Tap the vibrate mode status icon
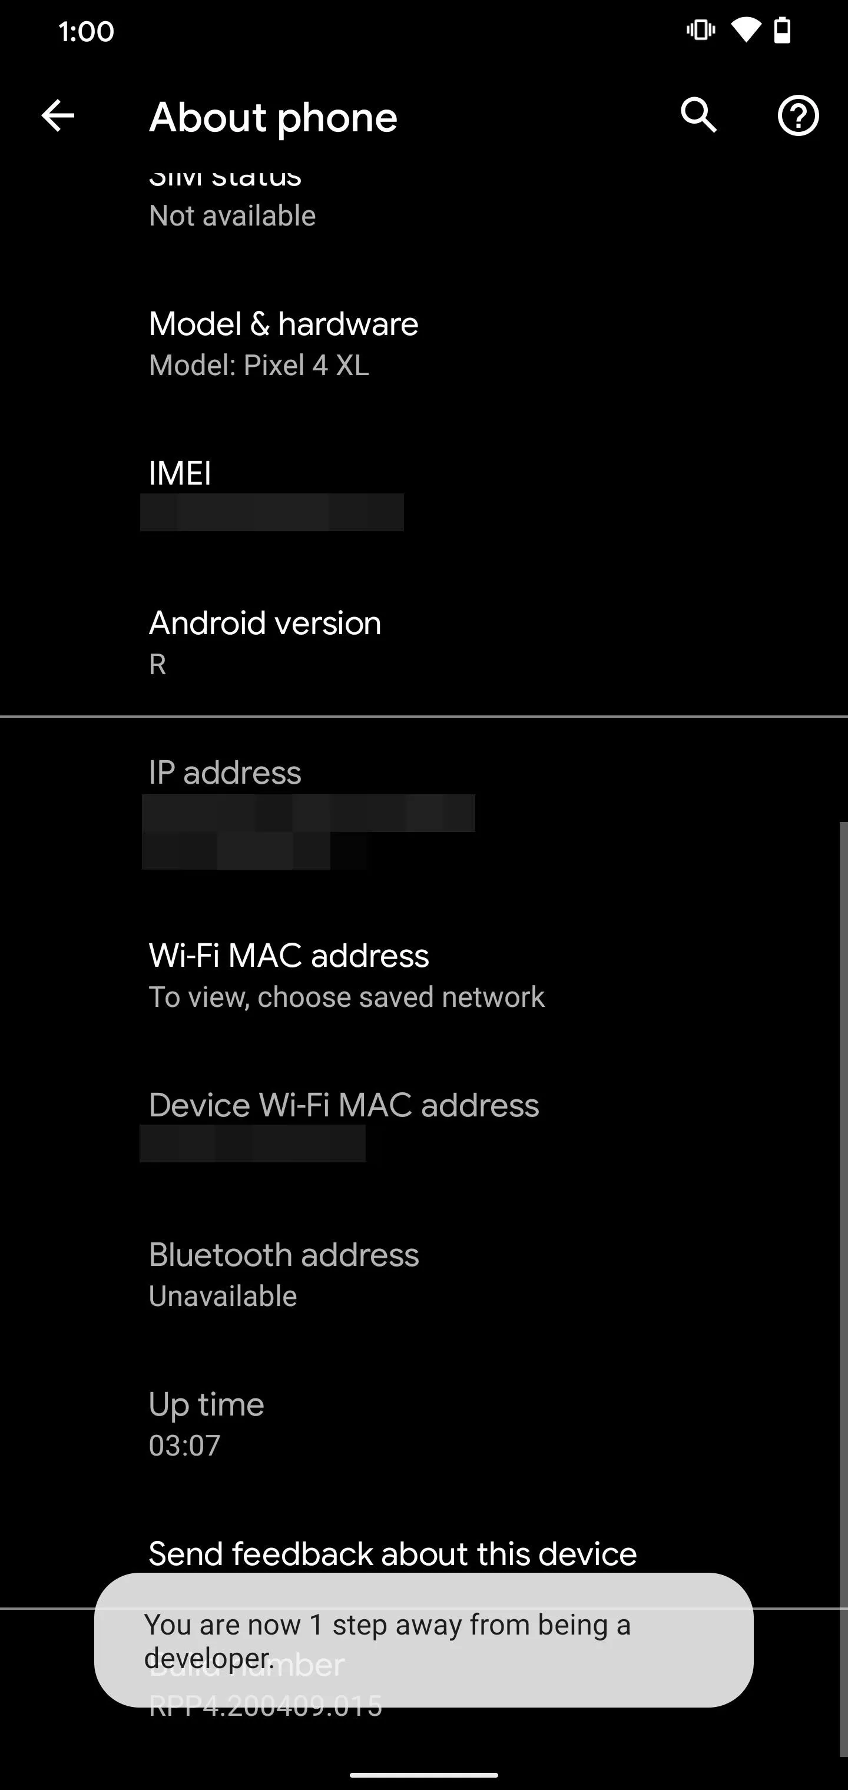This screenshot has height=1790, width=848. (701, 31)
